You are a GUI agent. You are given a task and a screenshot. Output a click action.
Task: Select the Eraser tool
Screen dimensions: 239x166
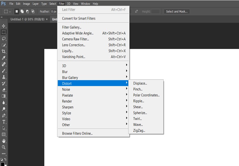(4, 90)
